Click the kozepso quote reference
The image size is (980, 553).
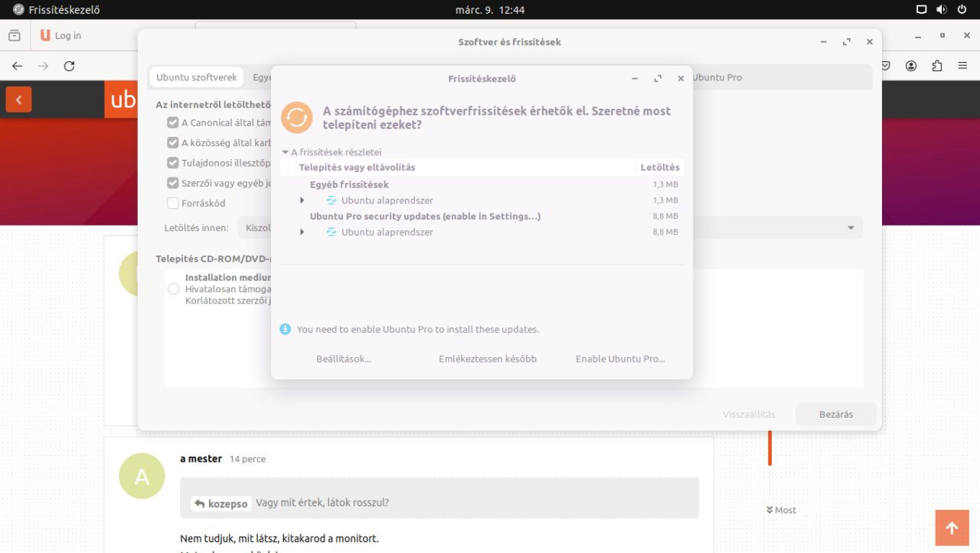tap(221, 504)
